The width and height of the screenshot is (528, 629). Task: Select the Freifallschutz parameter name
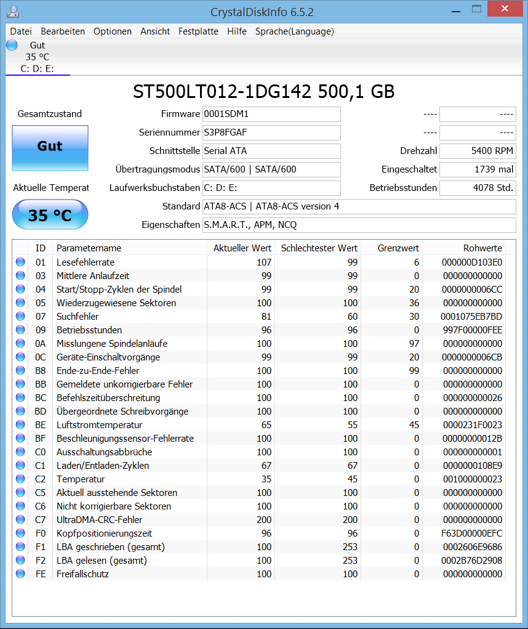point(82,574)
